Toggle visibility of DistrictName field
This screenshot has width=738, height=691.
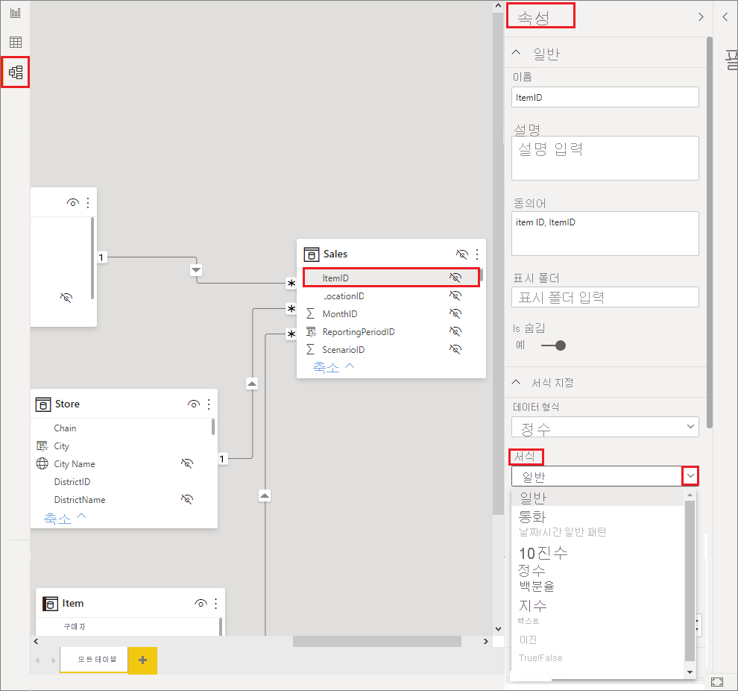pyautogui.click(x=187, y=499)
